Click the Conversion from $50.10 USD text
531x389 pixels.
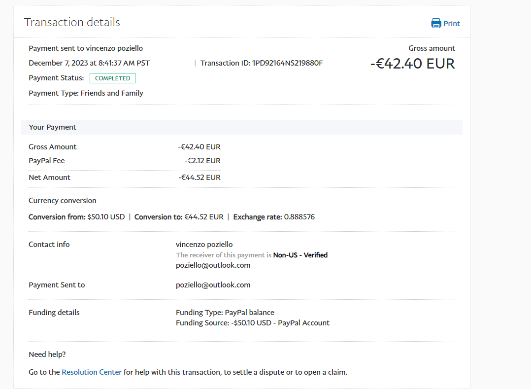(76, 217)
